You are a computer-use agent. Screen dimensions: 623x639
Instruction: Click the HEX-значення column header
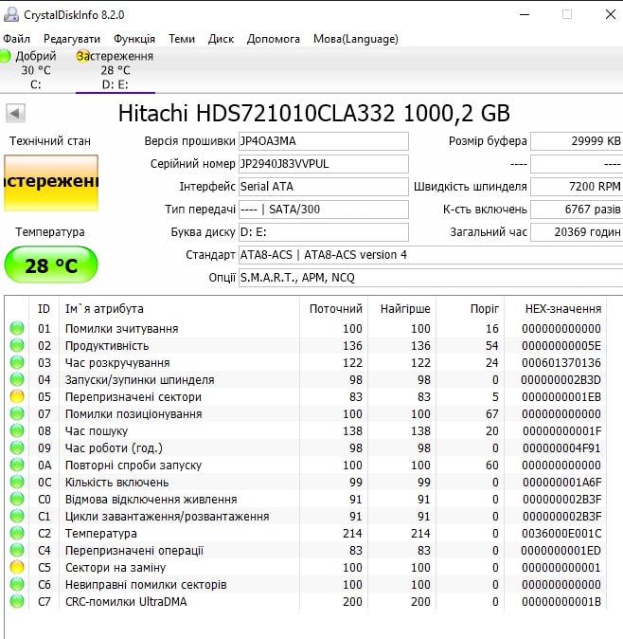(556, 309)
